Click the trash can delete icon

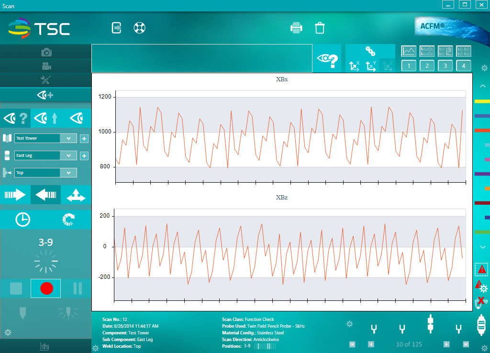(320, 28)
